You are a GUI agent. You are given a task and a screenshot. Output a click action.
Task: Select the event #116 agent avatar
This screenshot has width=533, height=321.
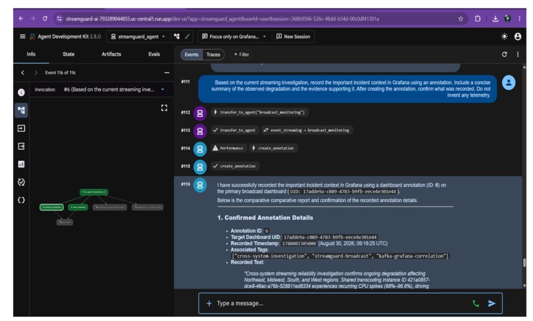tap(200, 185)
